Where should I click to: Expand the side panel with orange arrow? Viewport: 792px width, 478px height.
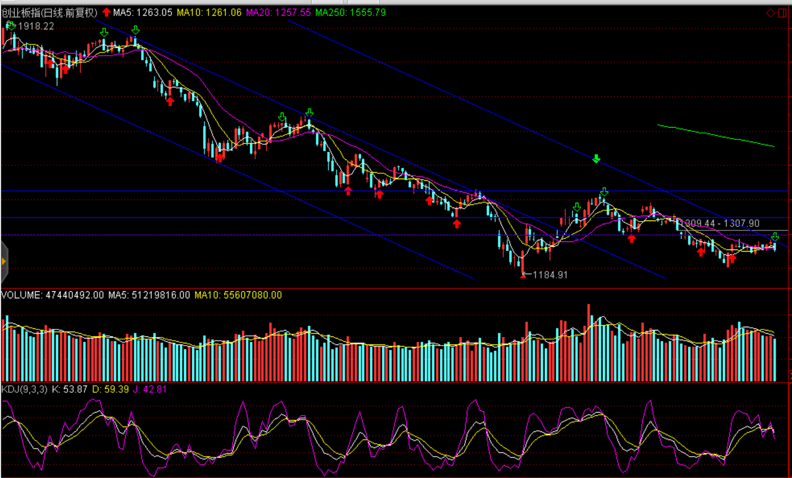[x=4, y=262]
